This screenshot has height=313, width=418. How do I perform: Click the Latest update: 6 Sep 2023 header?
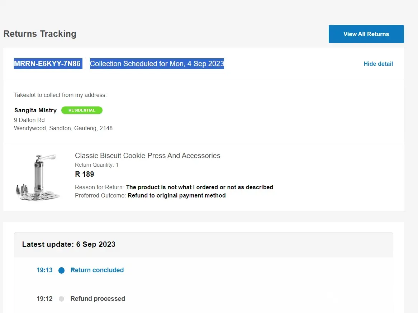click(x=69, y=244)
